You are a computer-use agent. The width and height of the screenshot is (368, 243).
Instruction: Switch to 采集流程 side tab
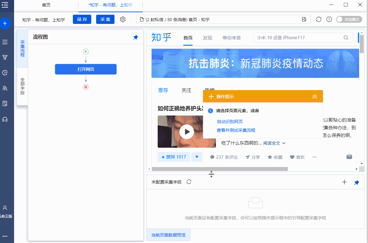point(22,48)
